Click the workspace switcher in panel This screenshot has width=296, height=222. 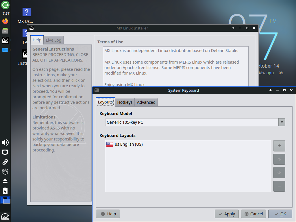[x=5, y=200]
